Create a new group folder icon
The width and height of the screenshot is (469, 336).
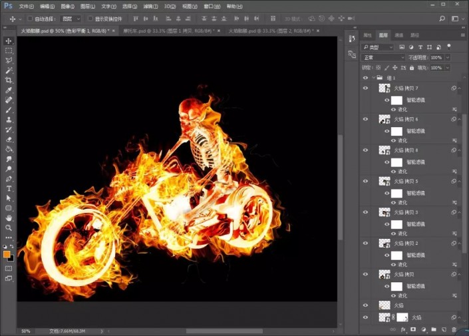(434, 329)
